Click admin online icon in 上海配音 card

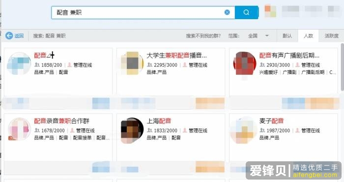(185, 130)
